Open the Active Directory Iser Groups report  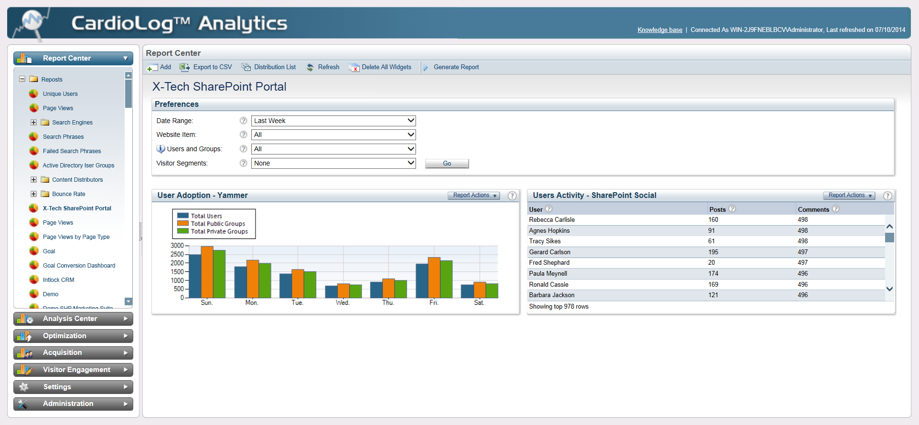78,165
